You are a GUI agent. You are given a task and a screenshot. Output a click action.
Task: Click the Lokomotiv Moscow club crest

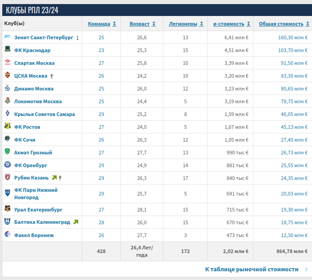7,100
